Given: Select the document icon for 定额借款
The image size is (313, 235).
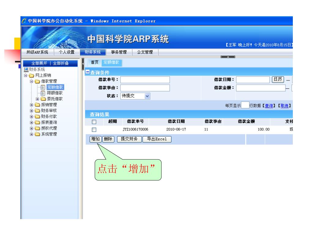Looking at the screenshot, I should 43,87.
